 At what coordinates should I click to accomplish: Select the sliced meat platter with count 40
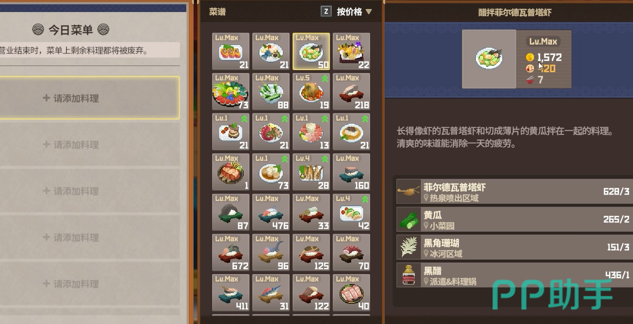tap(351, 293)
